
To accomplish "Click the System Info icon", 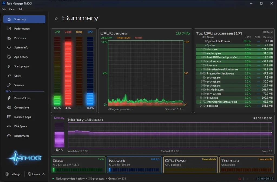I will (x=9, y=47).
